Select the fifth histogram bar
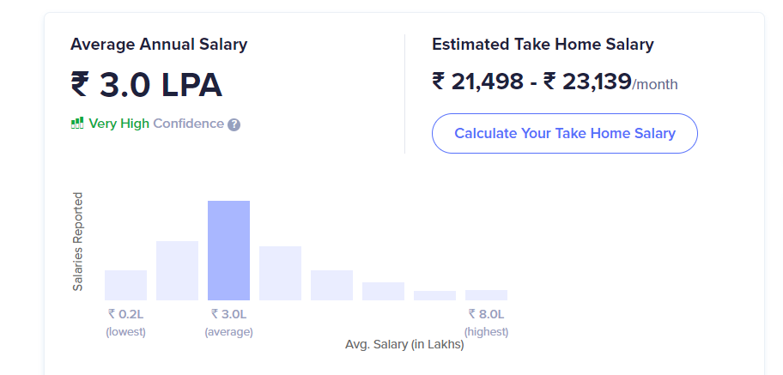The width and height of the screenshot is (783, 375). [331, 285]
